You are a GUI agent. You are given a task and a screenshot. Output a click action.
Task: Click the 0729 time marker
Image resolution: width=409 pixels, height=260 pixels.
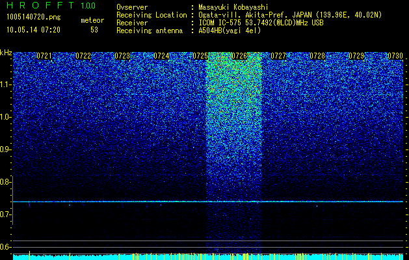(x=356, y=56)
